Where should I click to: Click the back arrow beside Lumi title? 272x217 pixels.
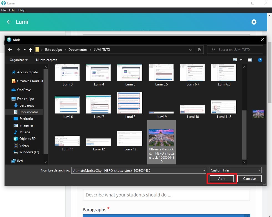click(9, 22)
